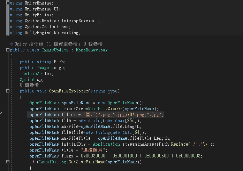Click "streamingAssetsPath" in initialDir line
Viewport: 243px width, 171px height.
click(x=145, y=144)
